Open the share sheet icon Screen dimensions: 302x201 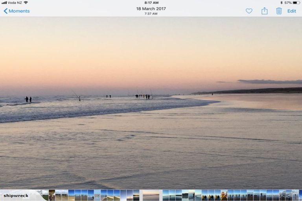(x=265, y=11)
